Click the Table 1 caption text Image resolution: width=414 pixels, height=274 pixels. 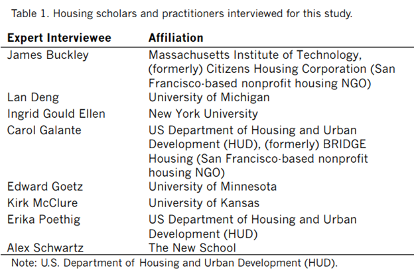182,13
